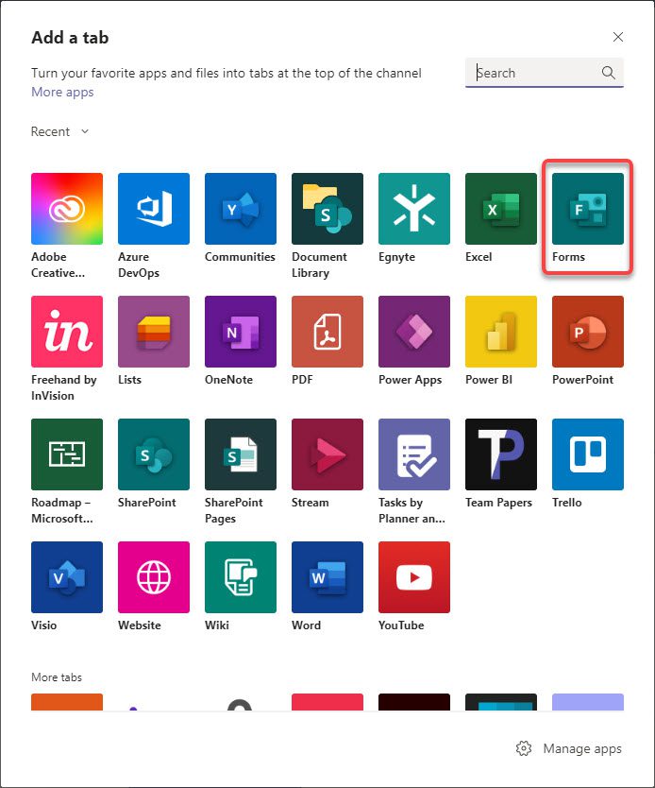
Task: Expand the Recent sort dropdown
Action: pyautogui.click(x=59, y=131)
